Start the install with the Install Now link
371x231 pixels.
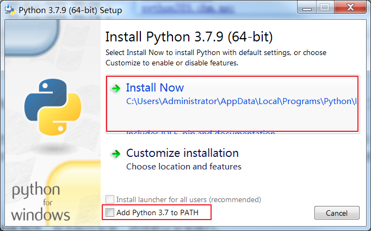[155, 88]
